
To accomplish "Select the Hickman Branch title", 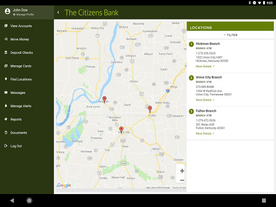I will tap(208, 44).
